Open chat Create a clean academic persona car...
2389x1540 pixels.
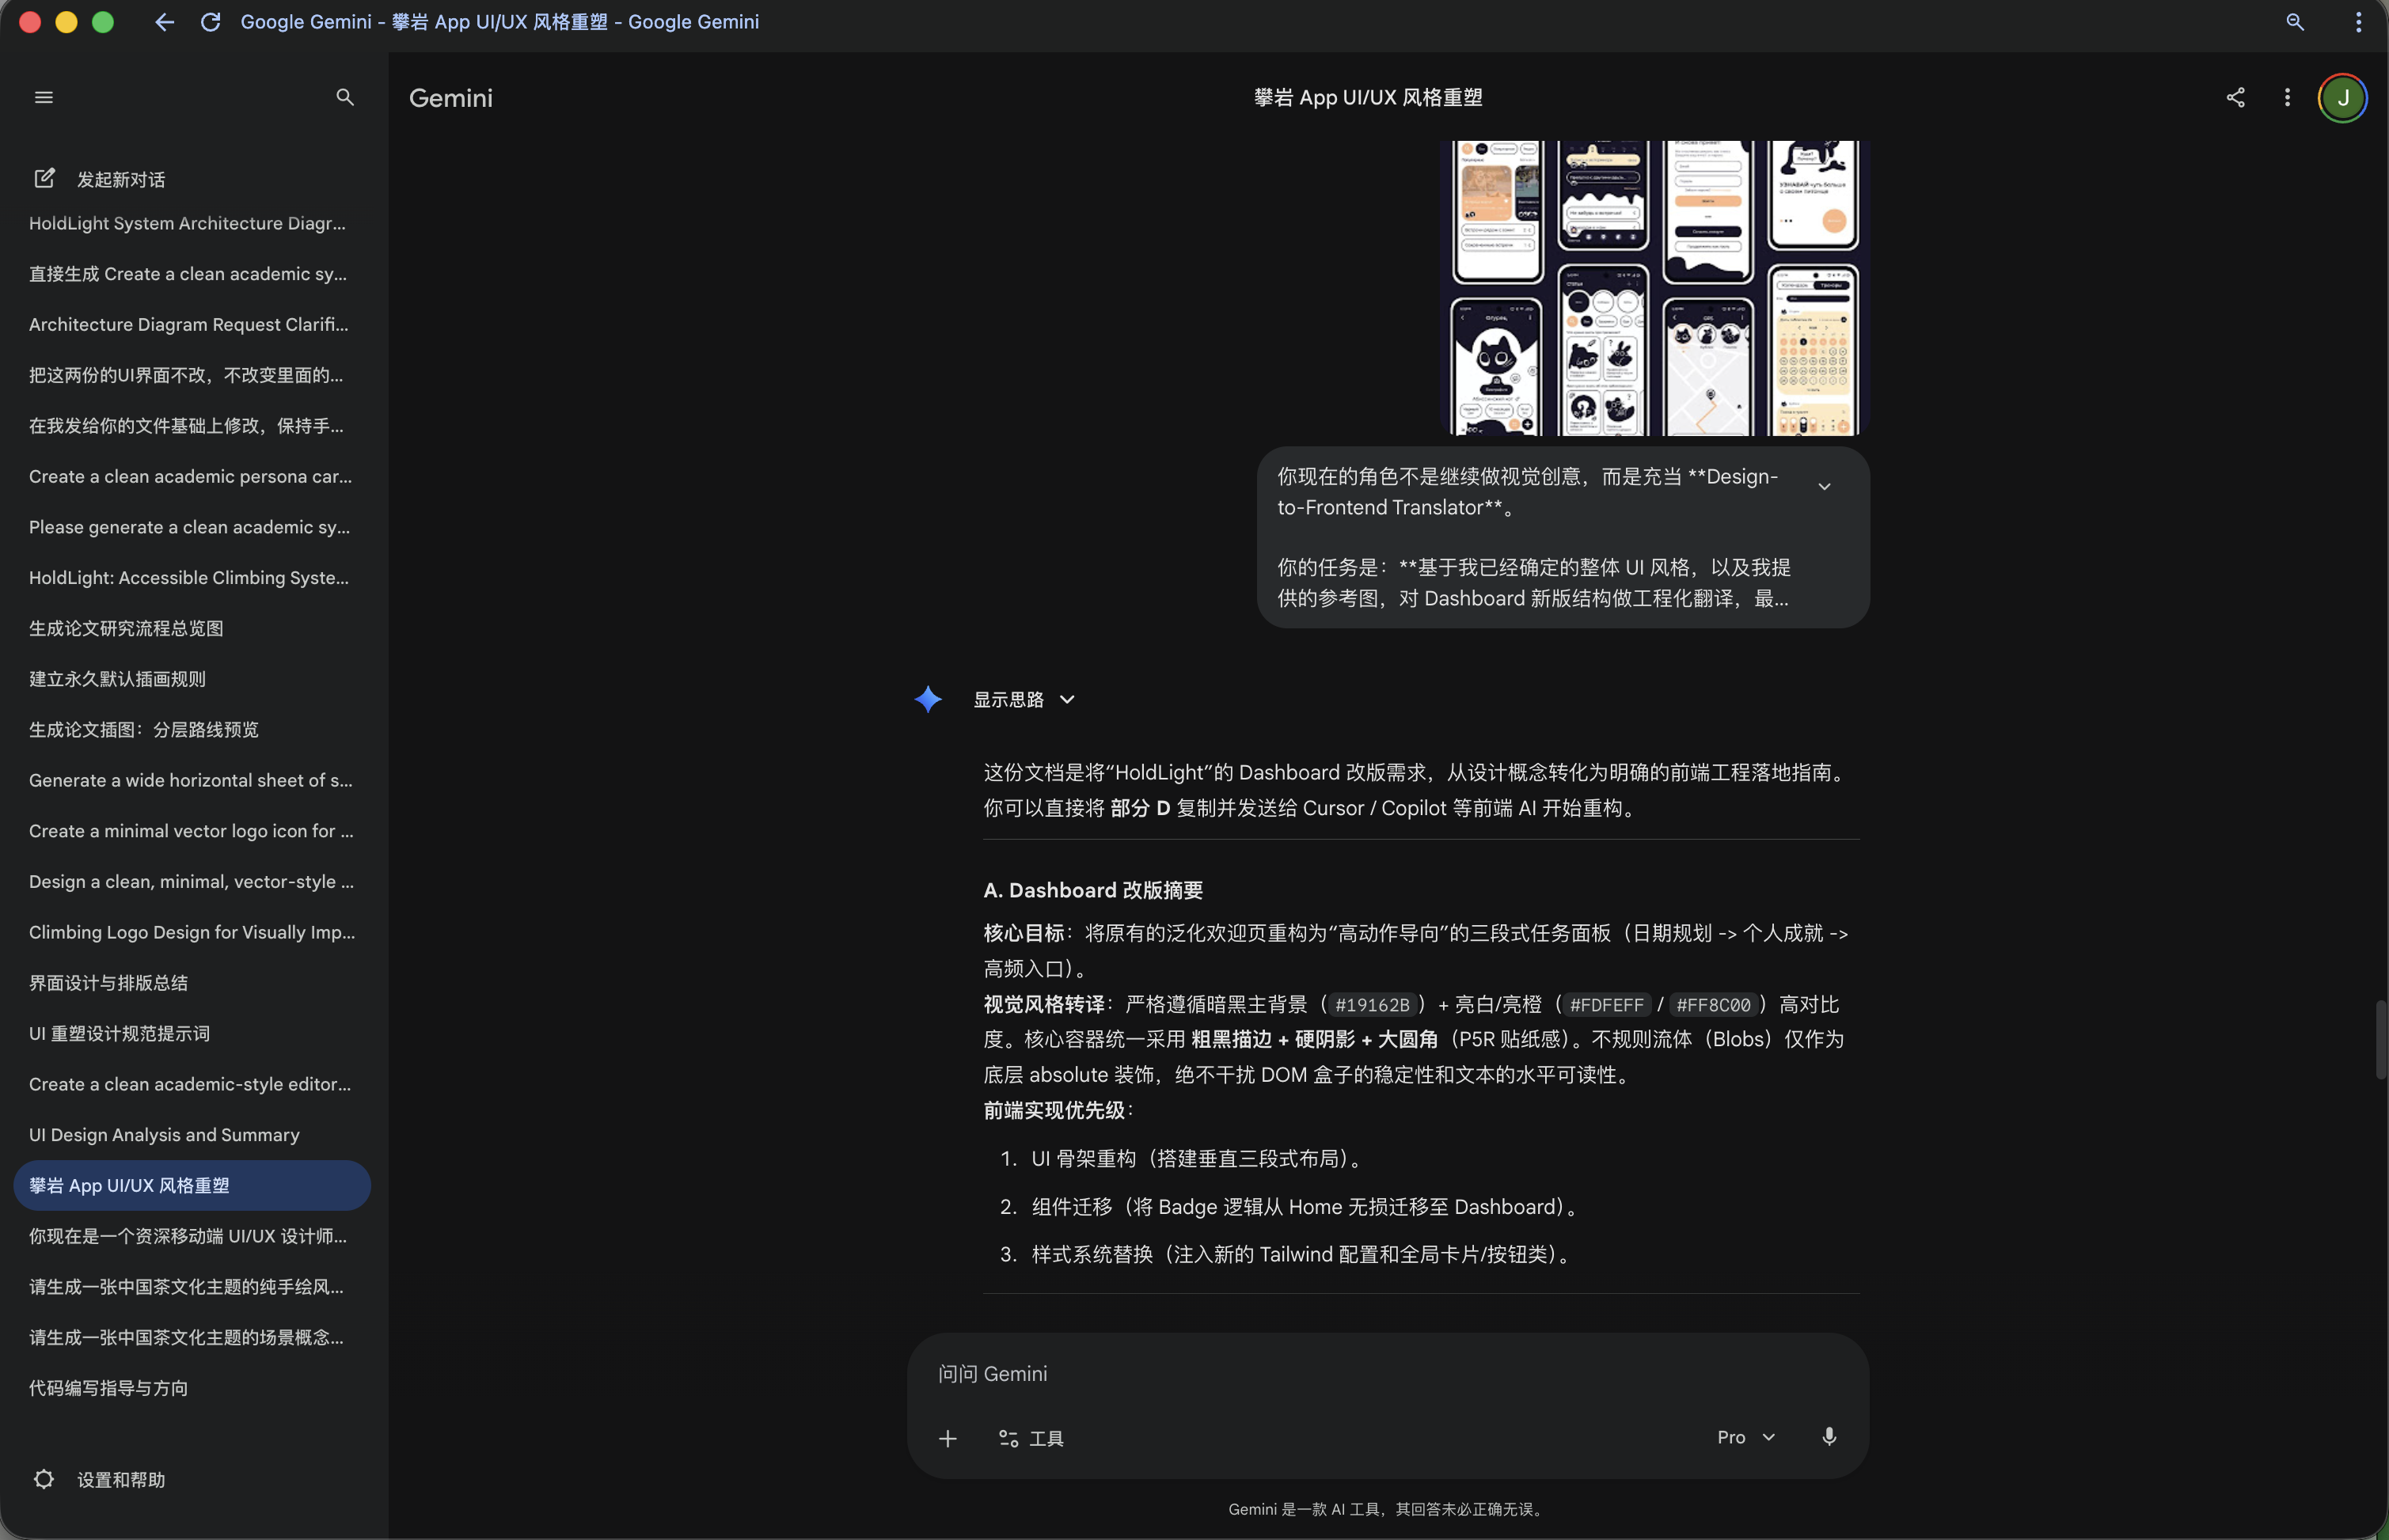tap(191, 476)
